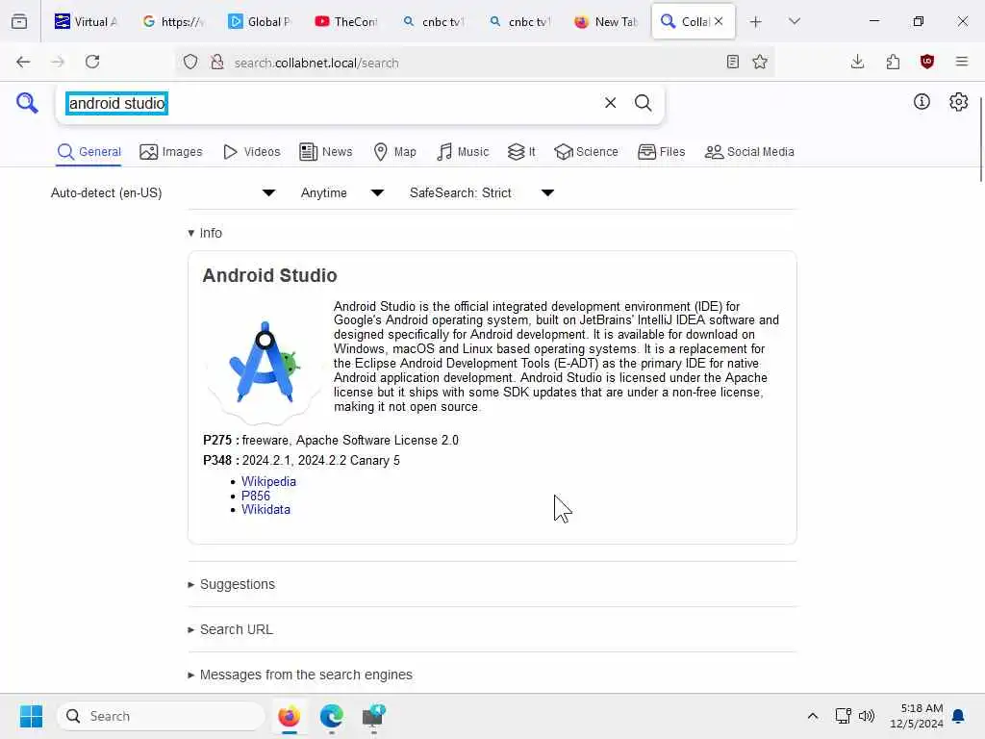
Task: Expand Messages from the search engines
Action: [300, 675]
